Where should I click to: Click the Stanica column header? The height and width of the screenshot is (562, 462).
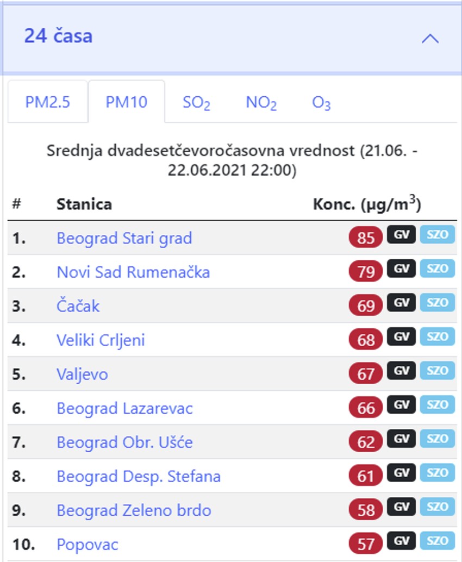(x=84, y=204)
